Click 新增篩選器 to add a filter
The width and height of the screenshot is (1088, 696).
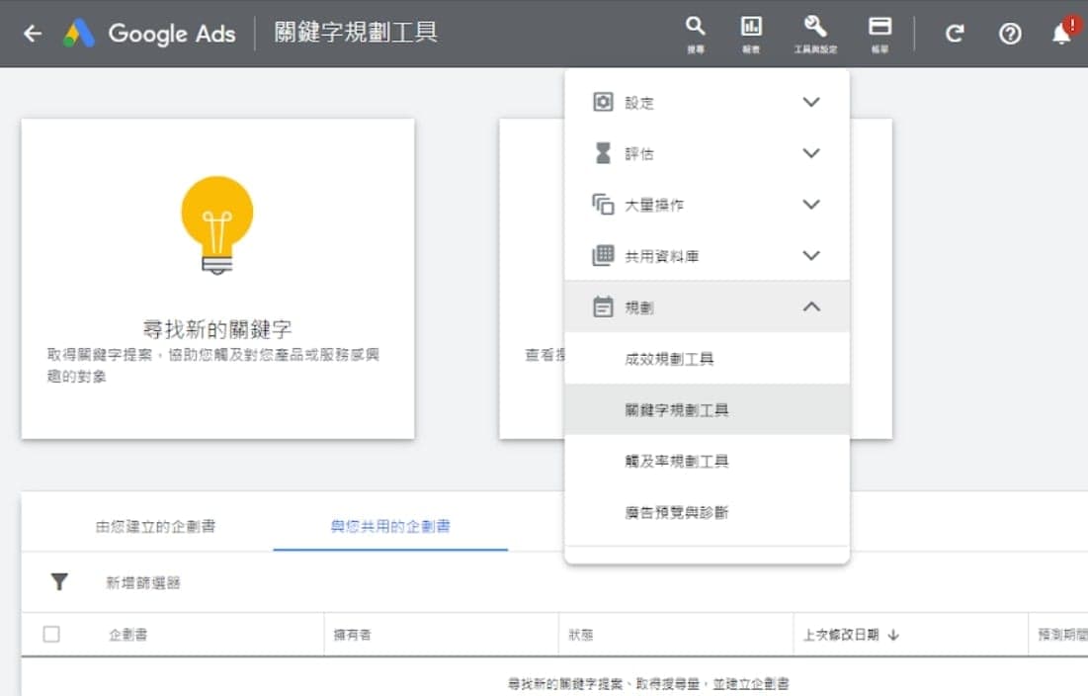[143, 582]
